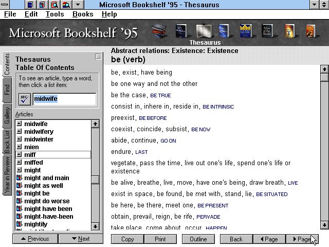Select the open Thesaurus book icon
The height and width of the screenshot is (247, 329).
[x=204, y=31]
